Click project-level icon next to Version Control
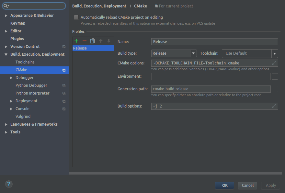Image resolution: width=285 pixels, height=193 pixels. point(64,47)
